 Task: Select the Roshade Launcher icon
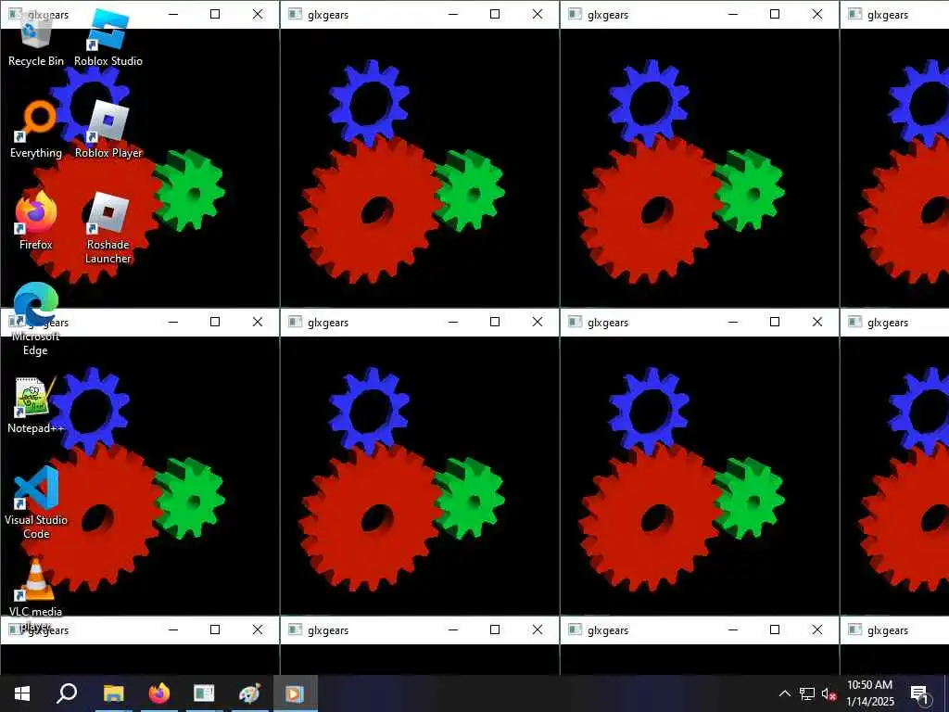108,228
